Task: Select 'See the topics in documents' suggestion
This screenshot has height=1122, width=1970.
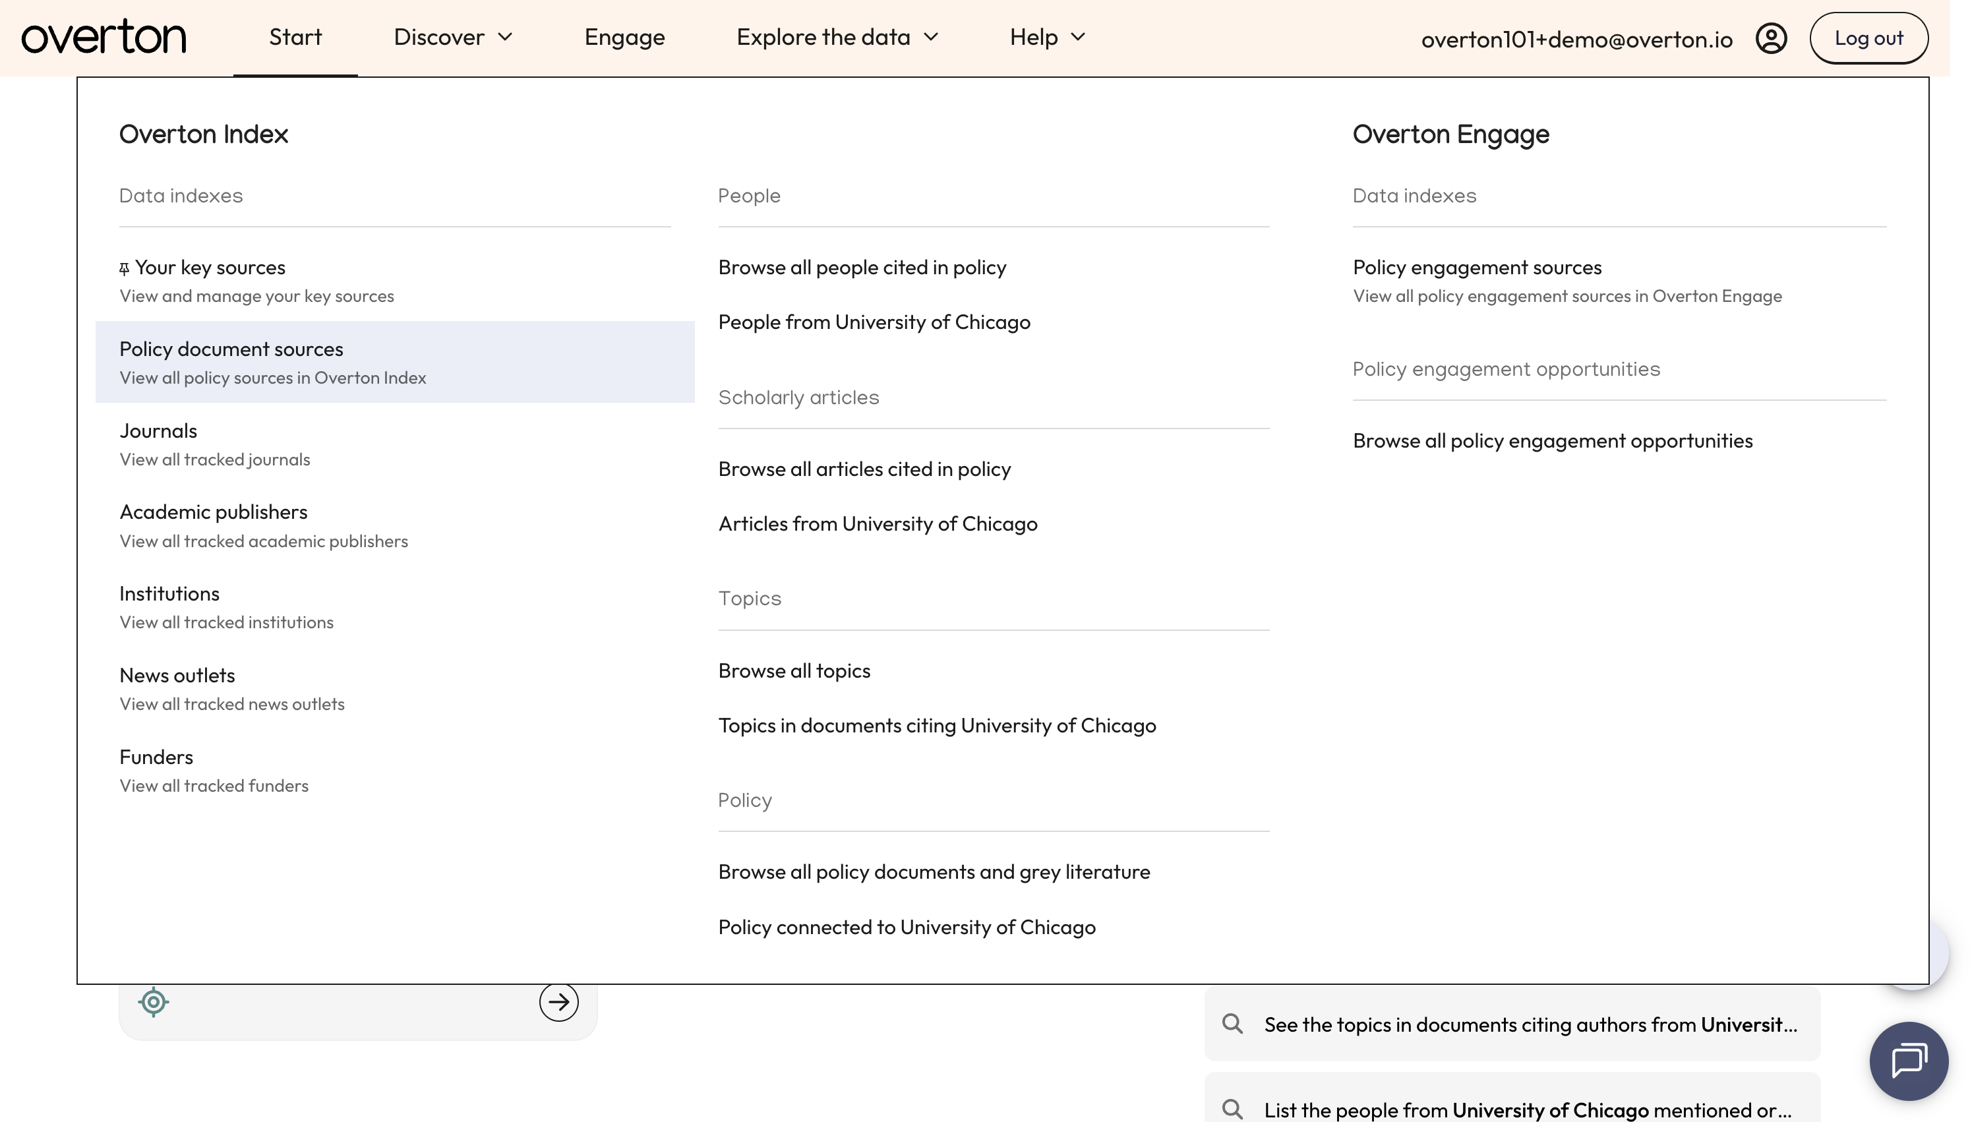Action: click(1512, 1024)
